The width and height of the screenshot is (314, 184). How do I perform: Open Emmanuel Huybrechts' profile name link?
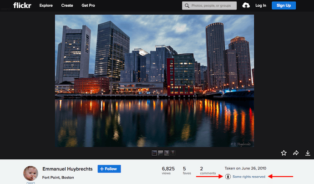click(67, 169)
